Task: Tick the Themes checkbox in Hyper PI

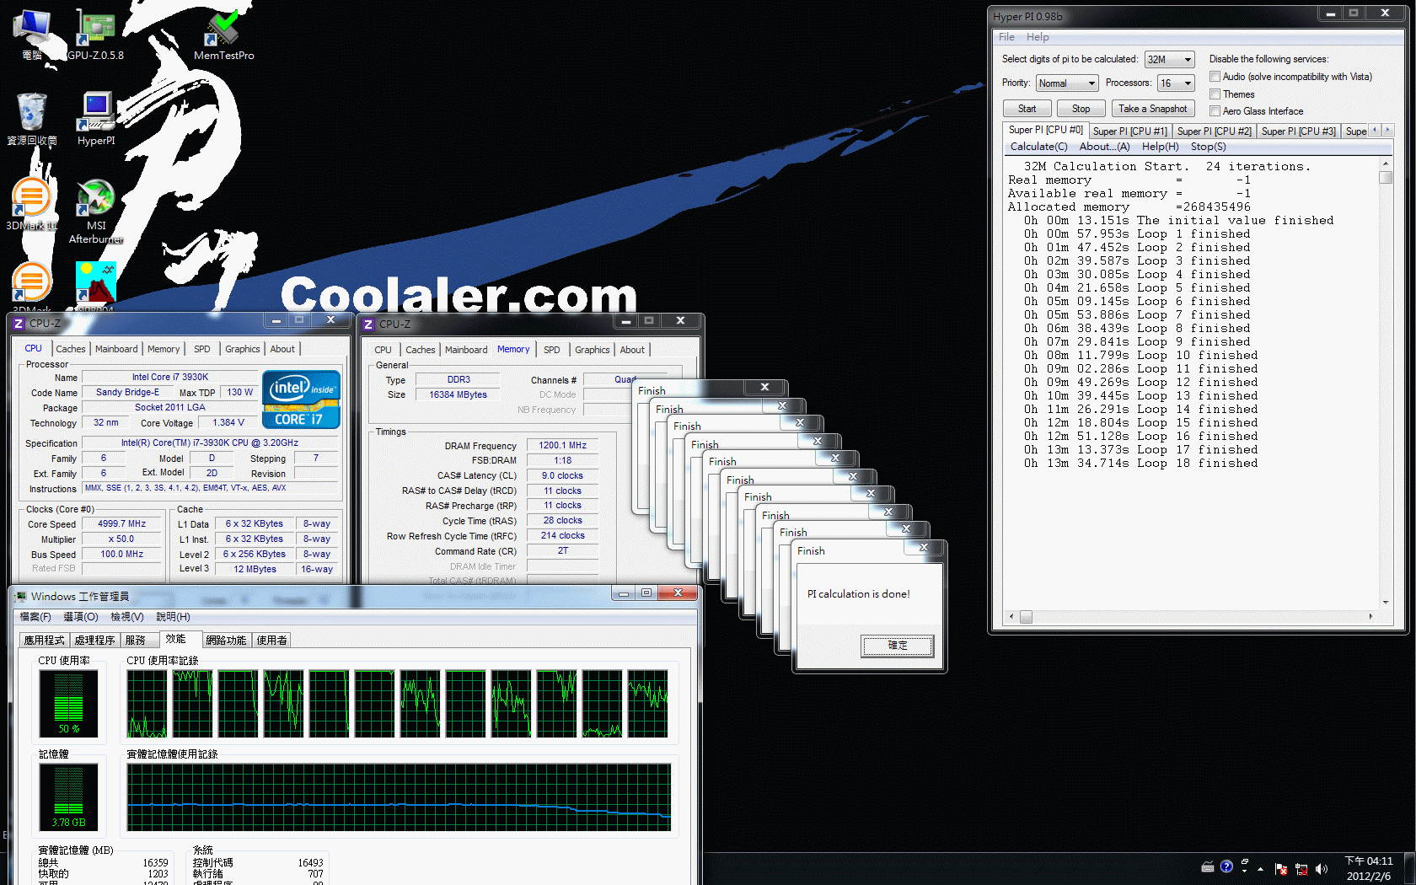Action: [x=1215, y=94]
